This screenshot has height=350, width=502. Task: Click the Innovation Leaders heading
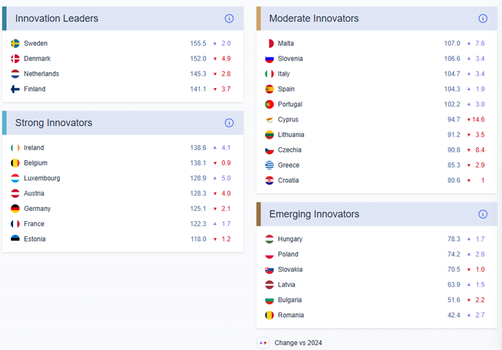click(57, 19)
